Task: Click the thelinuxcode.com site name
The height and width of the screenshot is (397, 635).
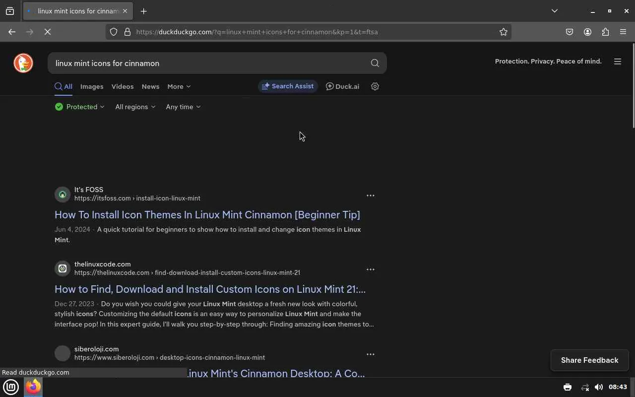Action: [x=103, y=264]
